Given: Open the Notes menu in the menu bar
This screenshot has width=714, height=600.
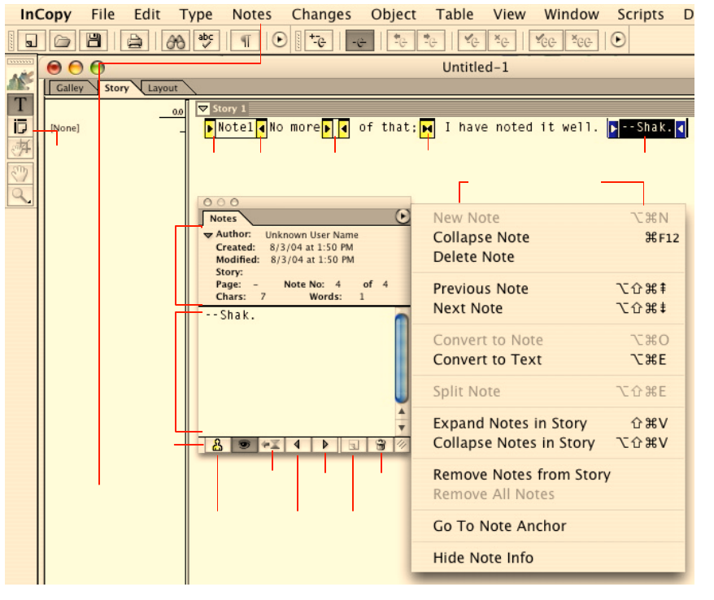Looking at the screenshot, I should 252,15.
